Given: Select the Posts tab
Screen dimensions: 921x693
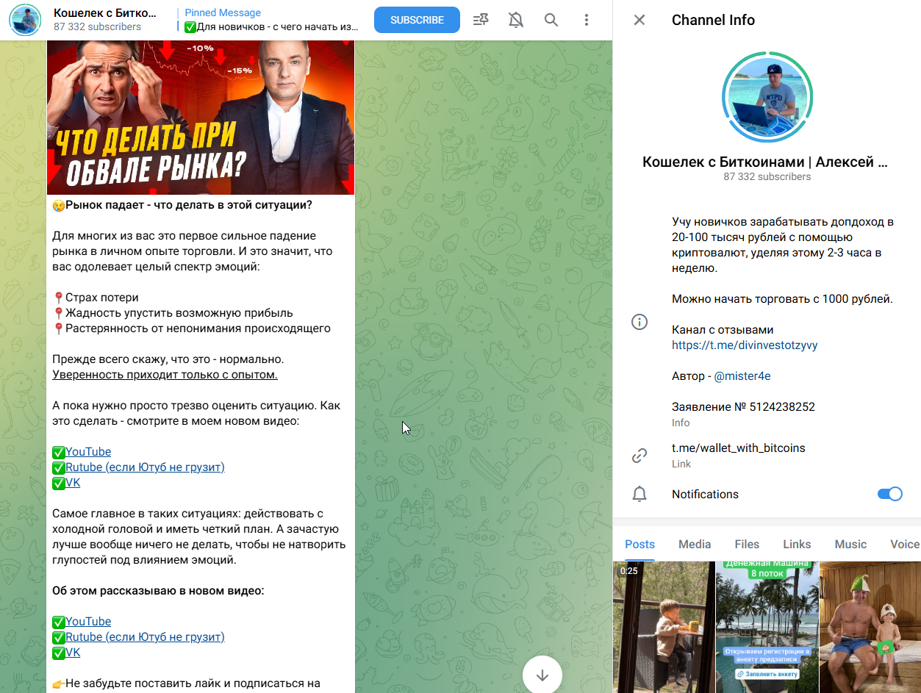Looking at the screenshot, I should [x=639, y=544].
